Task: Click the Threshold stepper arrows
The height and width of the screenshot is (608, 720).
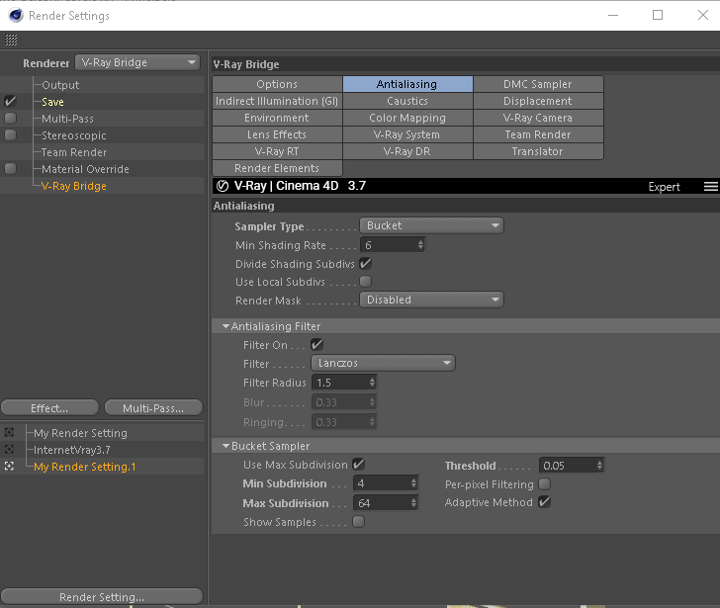Action: 599,466
